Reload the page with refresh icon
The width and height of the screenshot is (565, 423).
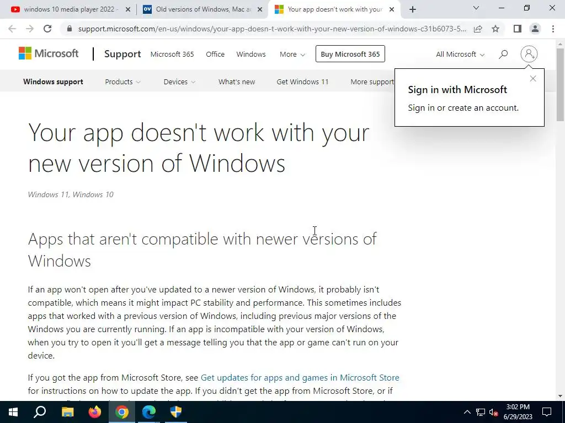[x=47, y=29]
